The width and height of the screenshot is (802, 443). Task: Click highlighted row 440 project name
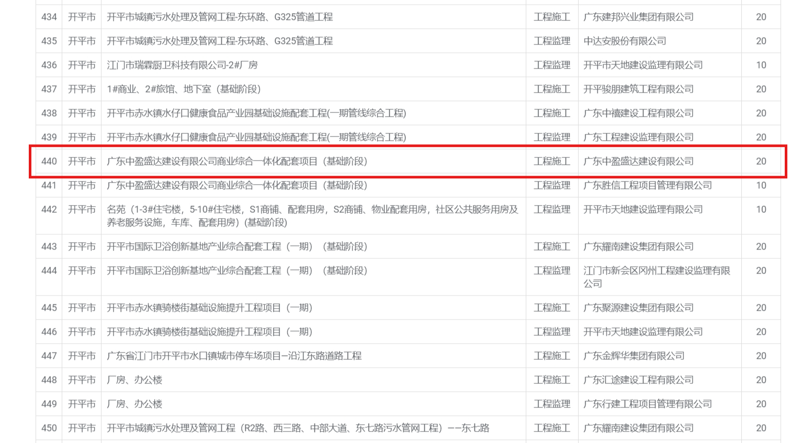[x=237, y=162]
